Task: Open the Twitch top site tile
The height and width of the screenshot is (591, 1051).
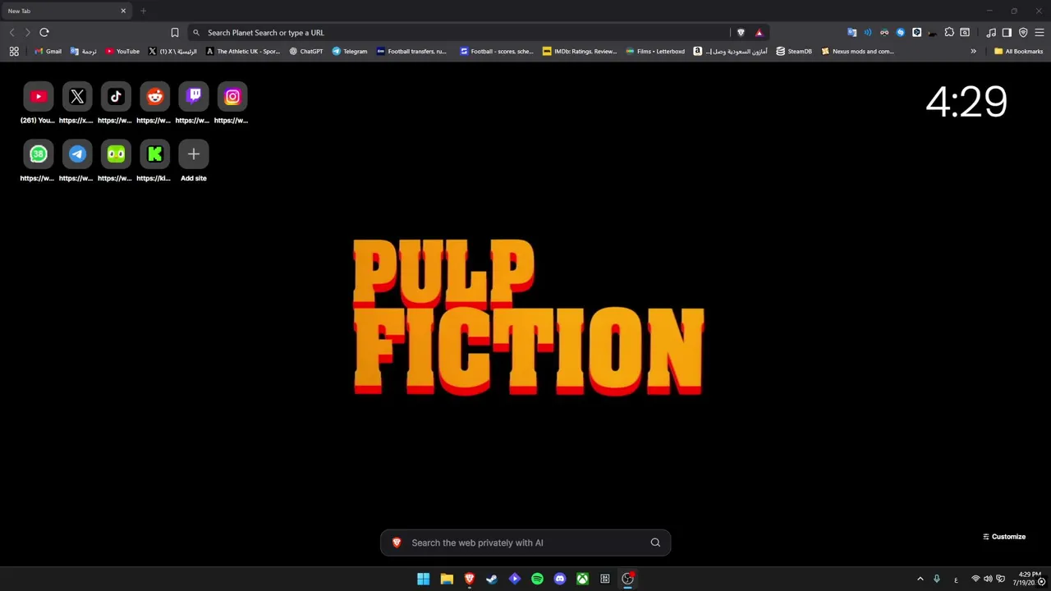Action: [x=194, y=97]
